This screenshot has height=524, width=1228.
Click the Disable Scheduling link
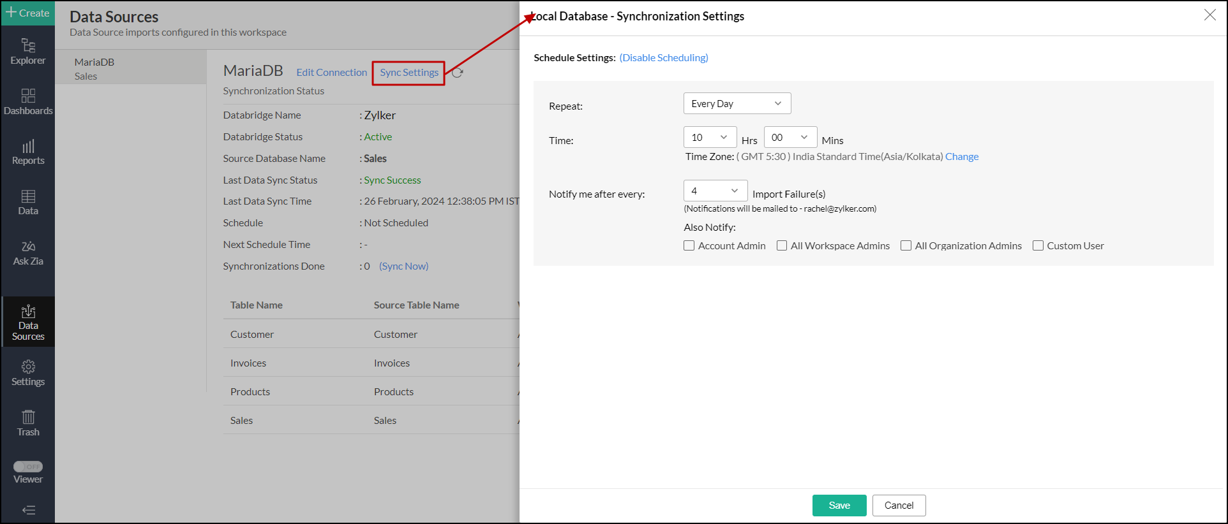(664, 57)
